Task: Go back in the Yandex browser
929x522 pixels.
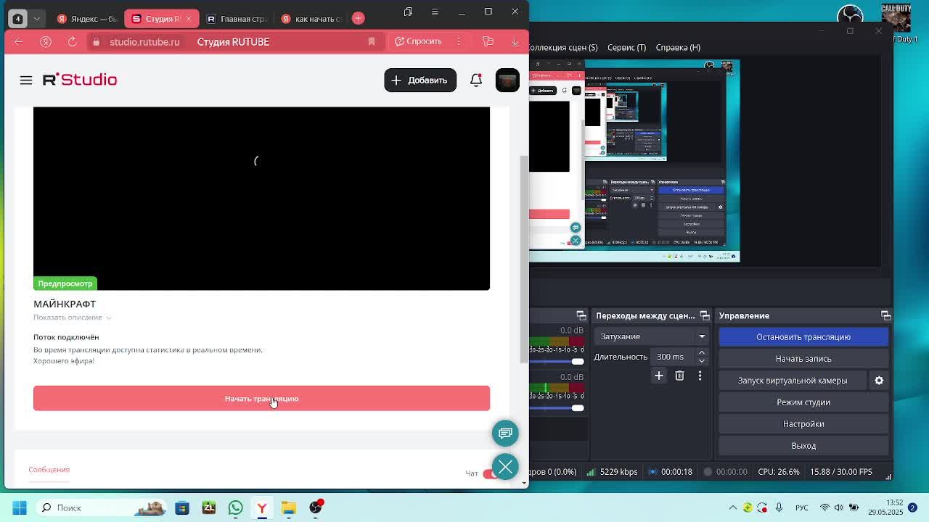Action: coord(19,42)
